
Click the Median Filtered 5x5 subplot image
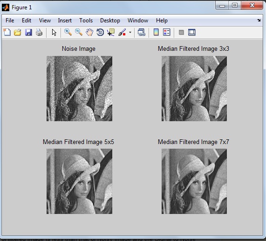79,181
